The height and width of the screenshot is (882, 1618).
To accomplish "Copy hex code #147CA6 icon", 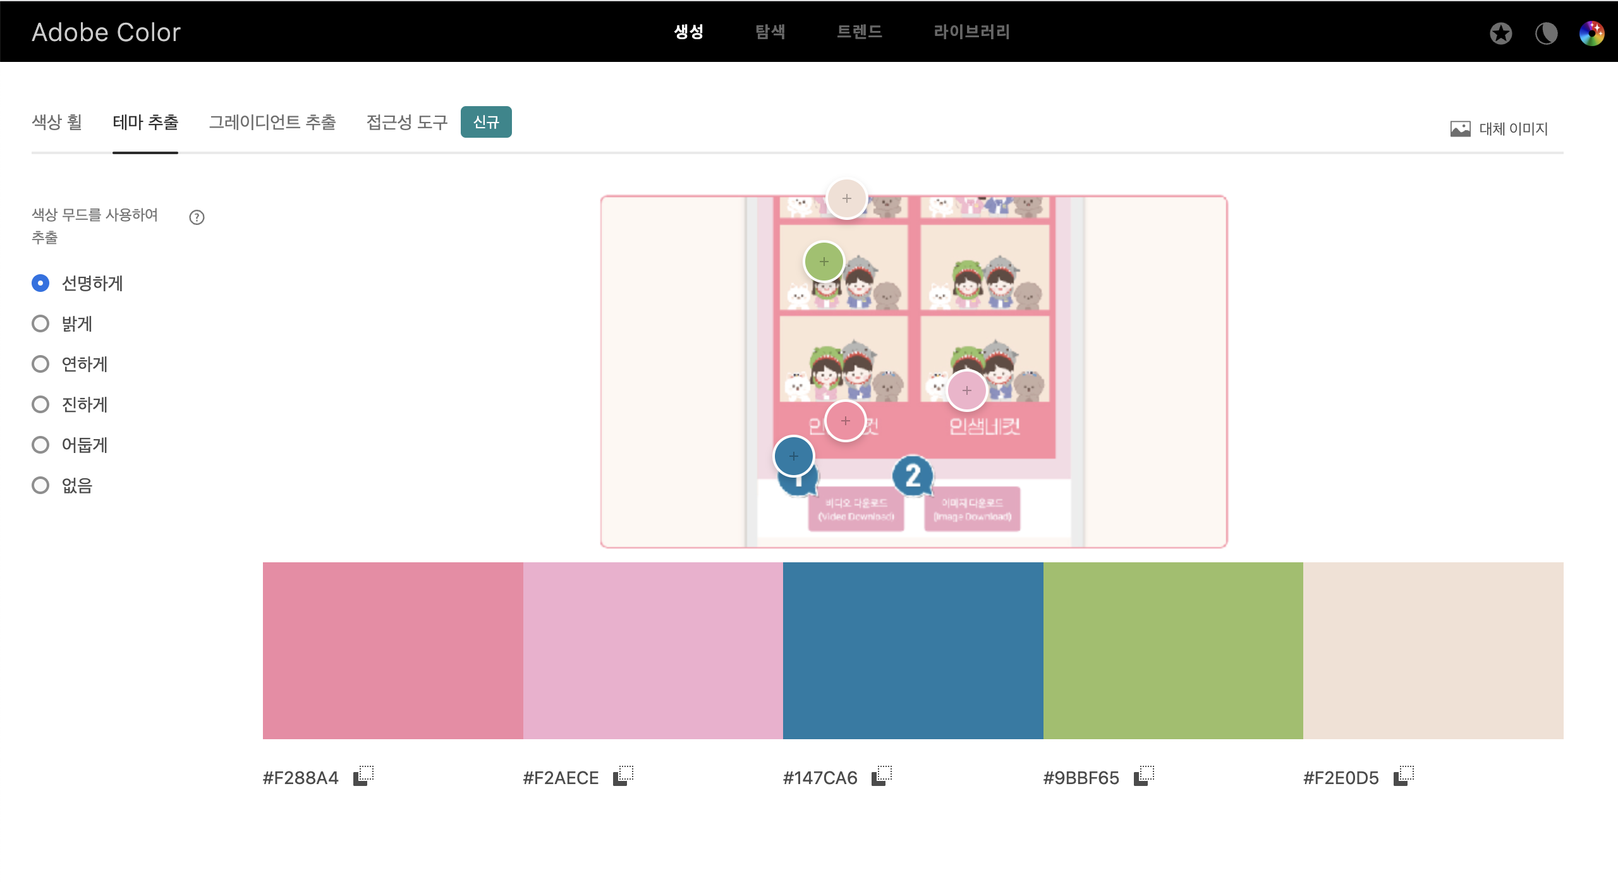I will pos(882,775).
